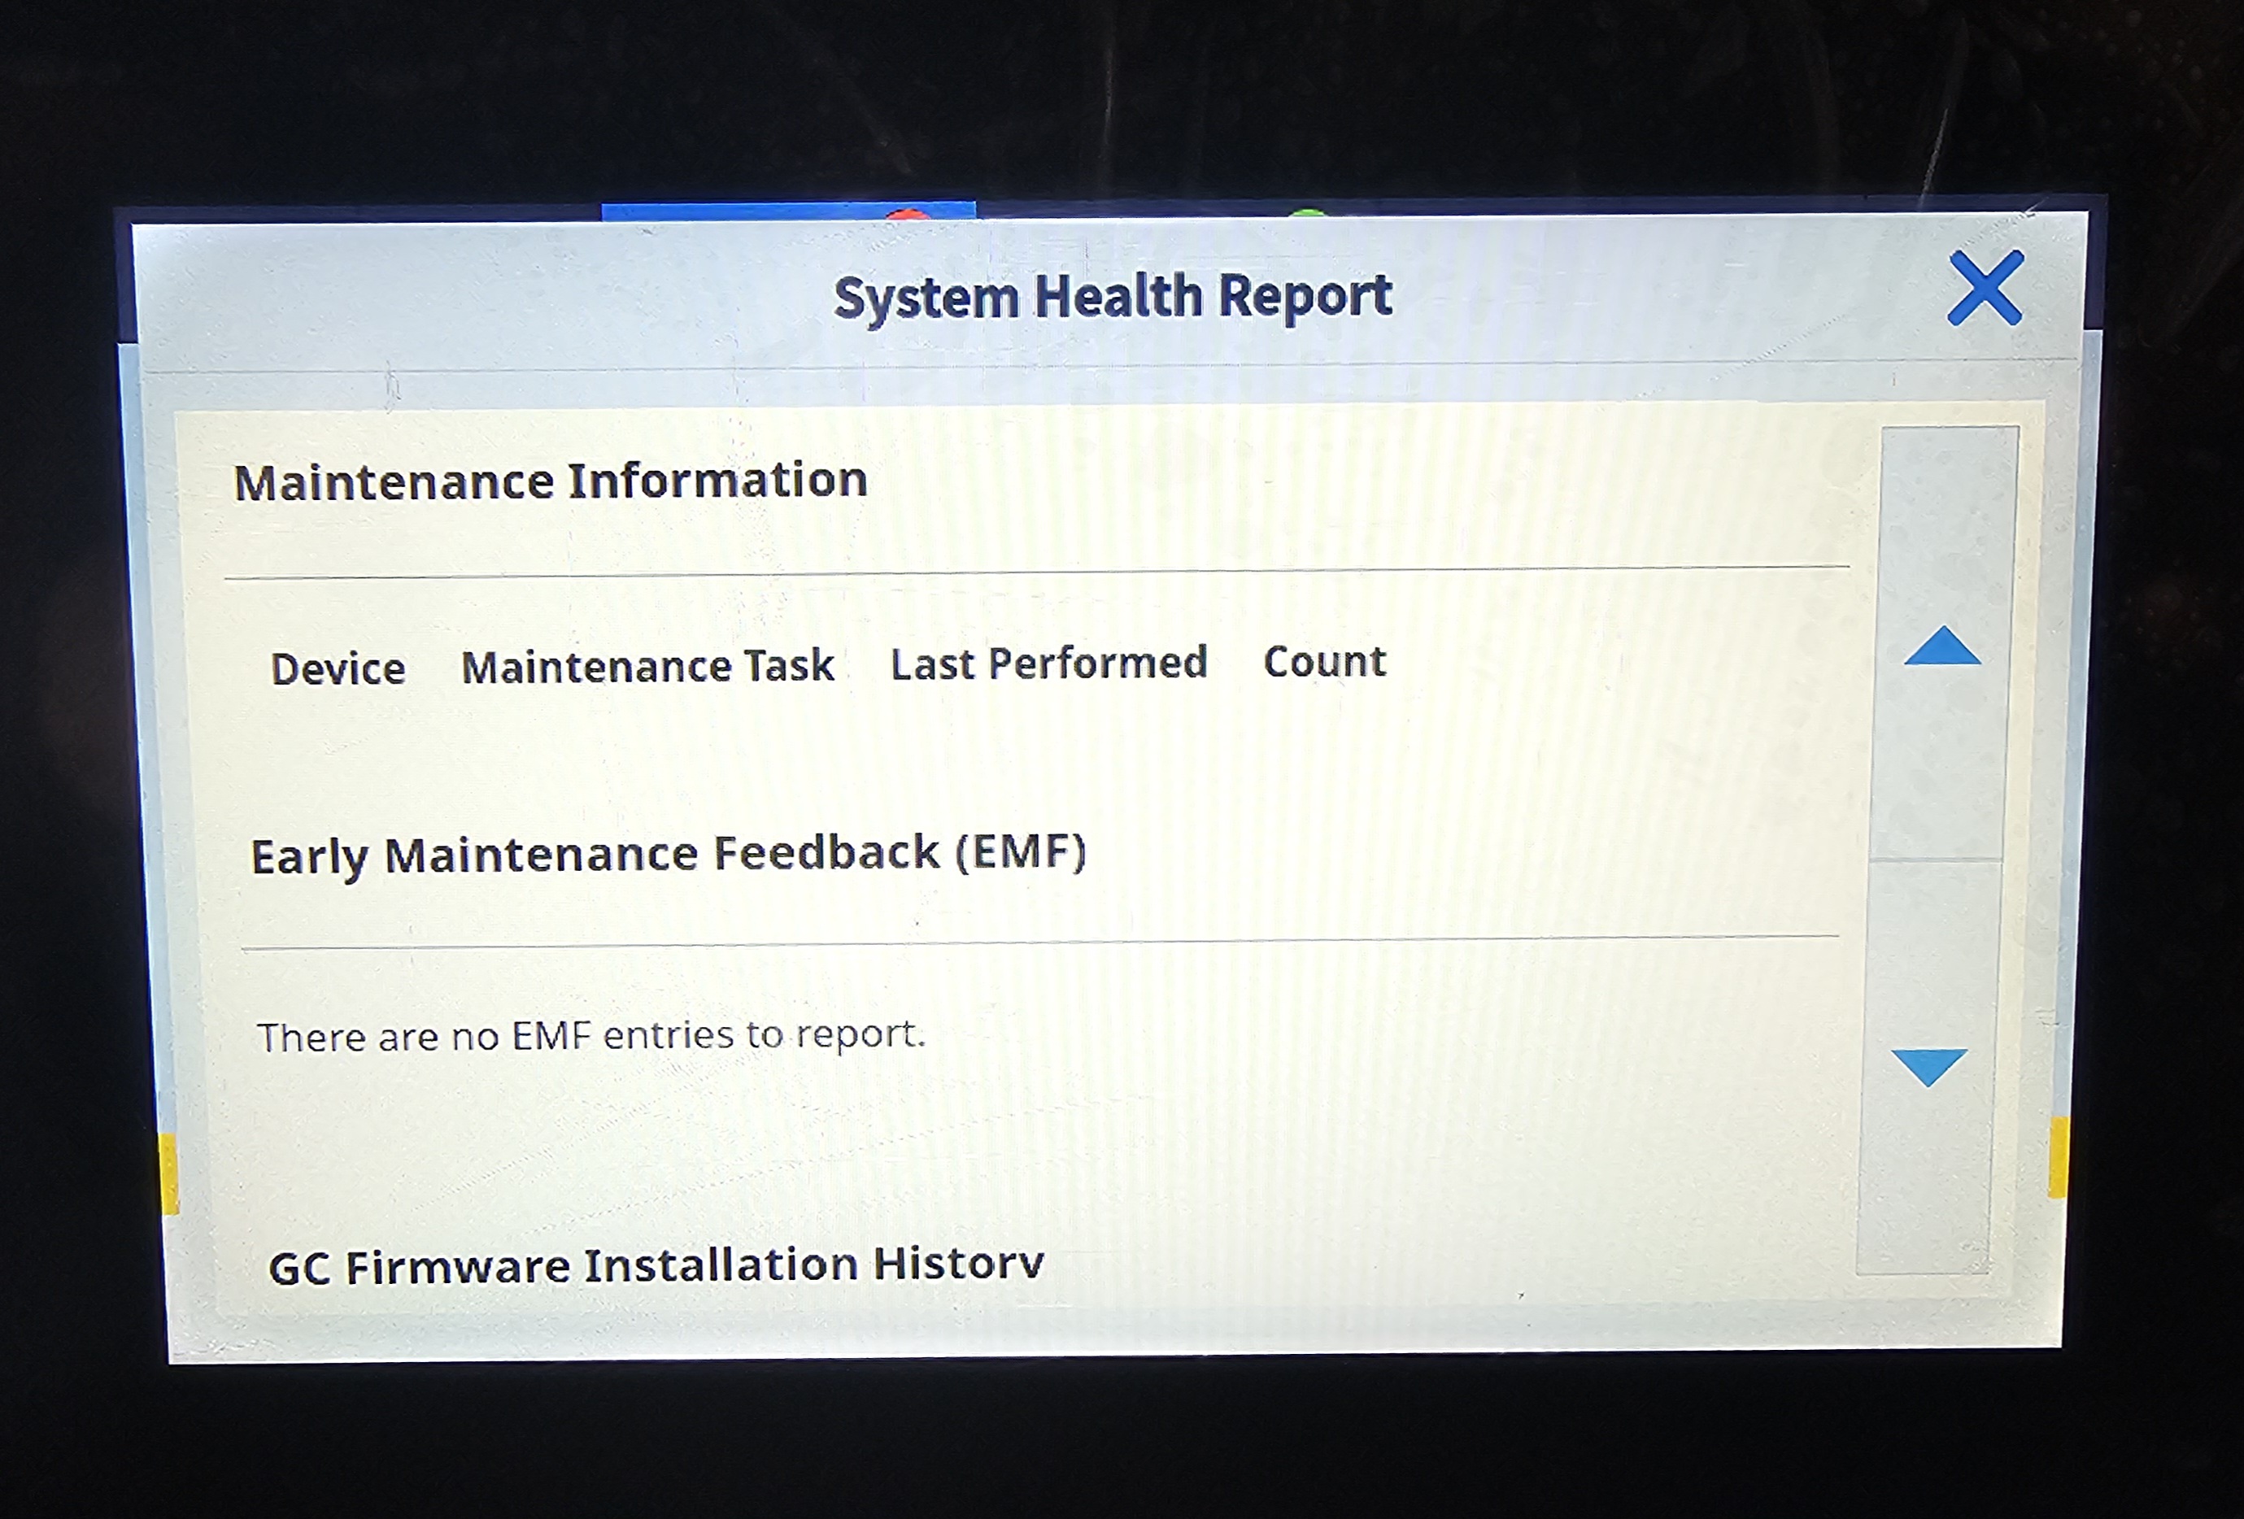This screenshot has height=1519, width=2244.
Task: Select the System Health Report title
Action: [1113, 297]
